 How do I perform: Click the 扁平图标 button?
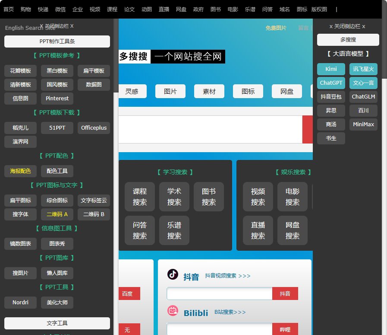[20, 201]
